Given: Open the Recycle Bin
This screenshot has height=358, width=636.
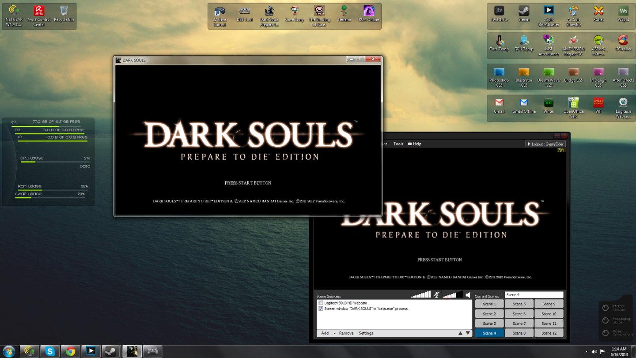Looking at the screenshot, I should pyautogui.click(x=64, y=14).
